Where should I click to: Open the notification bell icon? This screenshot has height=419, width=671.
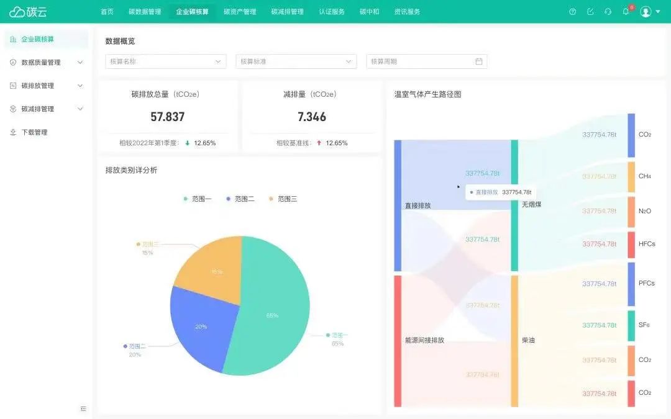pyautogui.click(x=626, y=12)
